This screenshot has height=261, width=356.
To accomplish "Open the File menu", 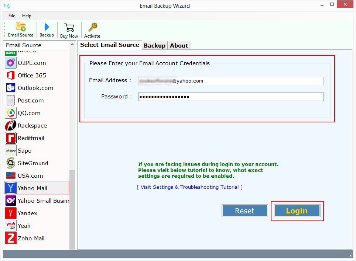I will click(12, 16).
